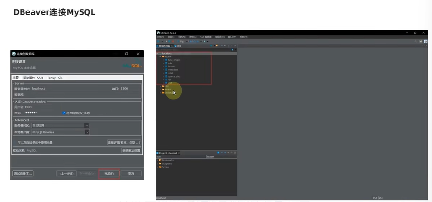Collapse the localhost connection node
The image size is (432, 202).
[x=157, y=53]
